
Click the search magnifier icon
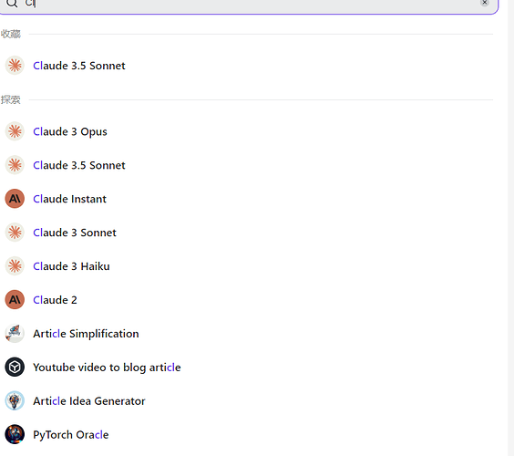point(12,3)
